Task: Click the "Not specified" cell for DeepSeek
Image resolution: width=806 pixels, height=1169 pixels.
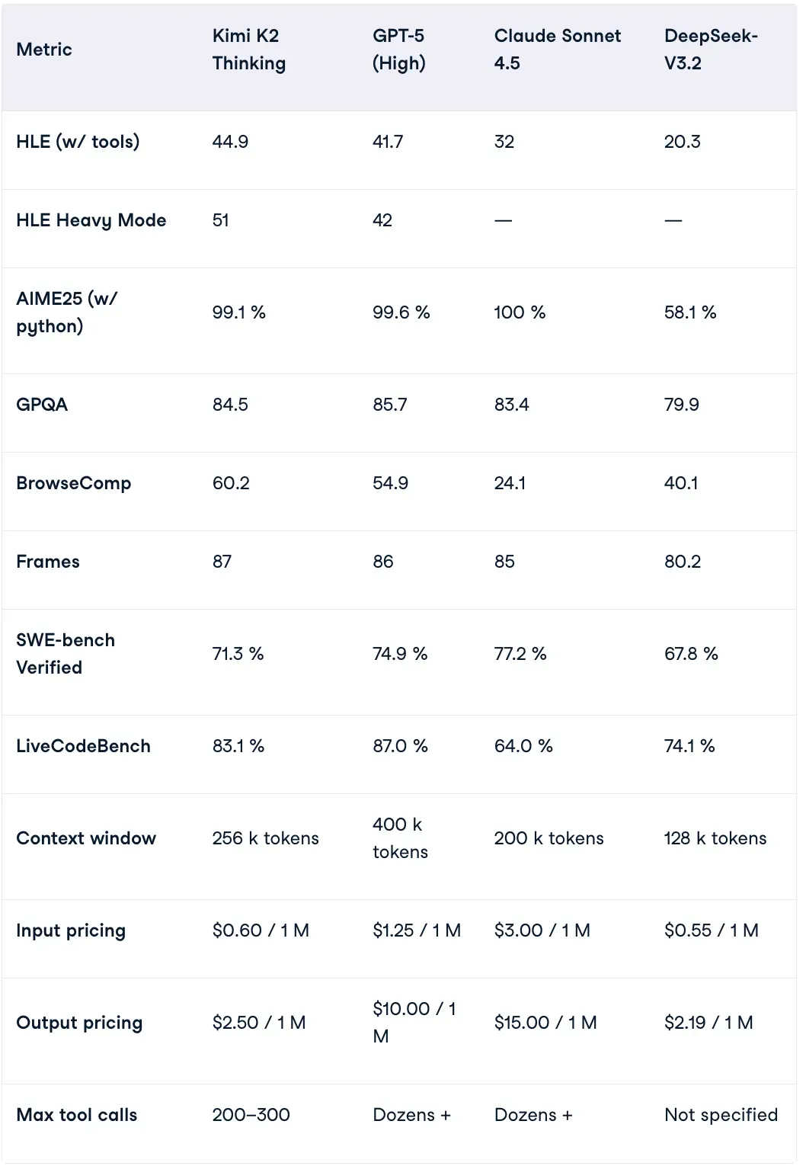Action: tap(721, 1115)
